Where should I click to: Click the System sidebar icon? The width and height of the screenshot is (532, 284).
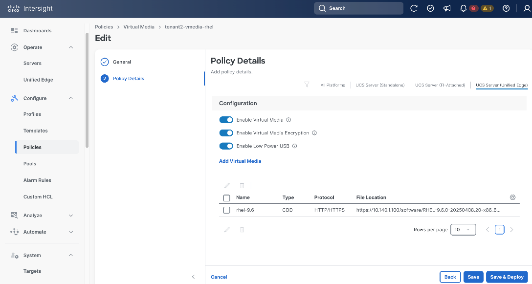pos(14,256)
